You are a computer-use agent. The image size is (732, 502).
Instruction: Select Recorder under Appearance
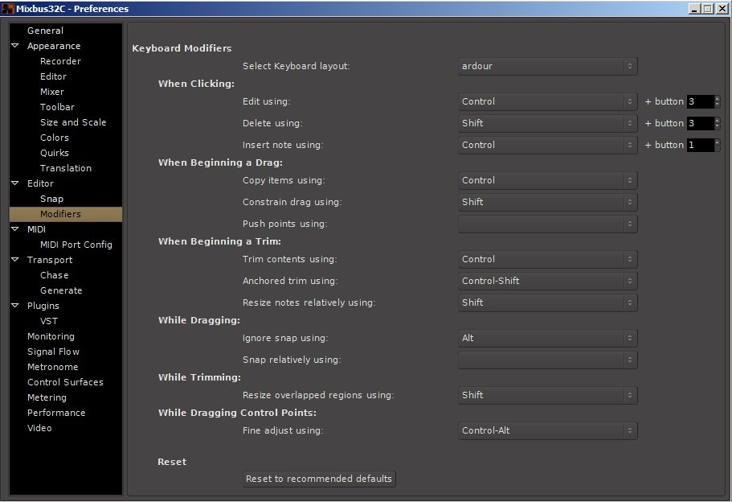click(x=60, y=61)
